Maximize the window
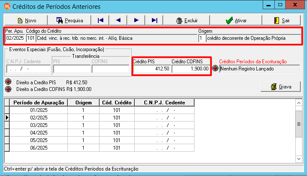Image resolution: width=307 pixels, height=176 pixels. click(280, 5)
